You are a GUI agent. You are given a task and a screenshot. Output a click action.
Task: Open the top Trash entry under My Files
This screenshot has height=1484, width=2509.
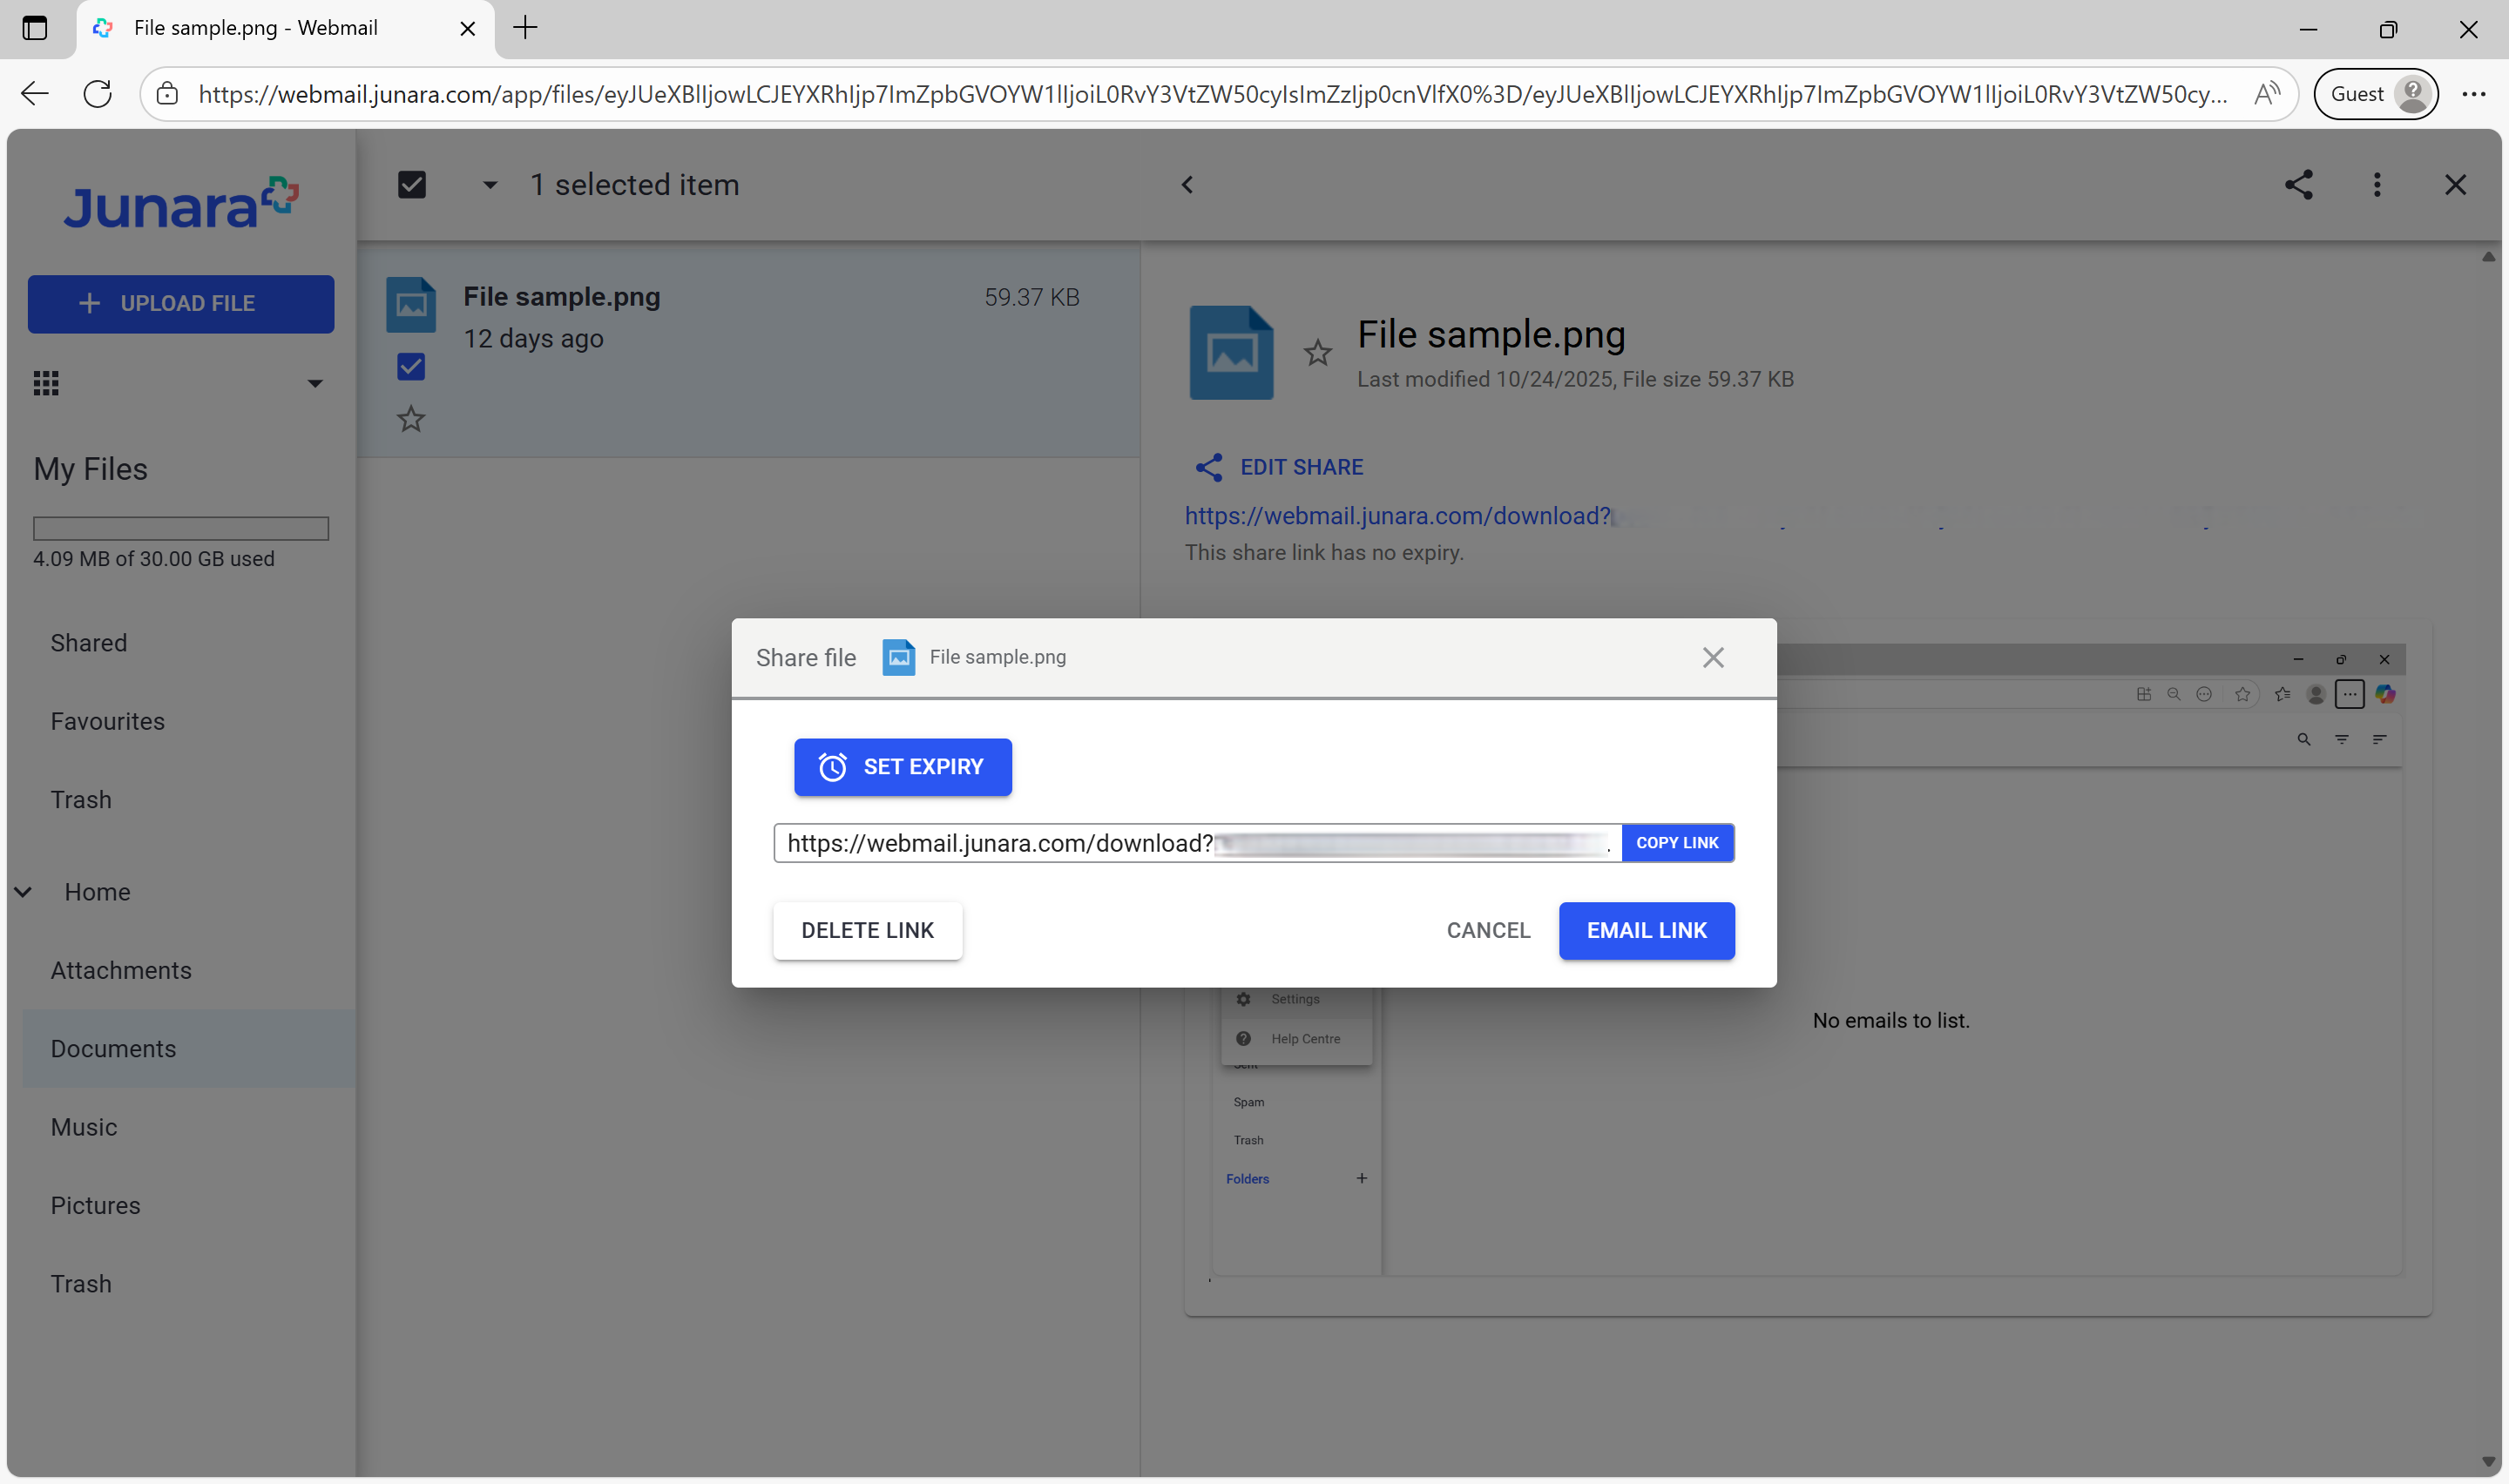pos(81,800)
